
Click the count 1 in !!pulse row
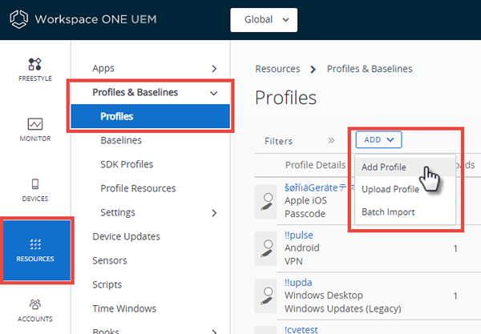pyautogui.click(x=455, y=248)
